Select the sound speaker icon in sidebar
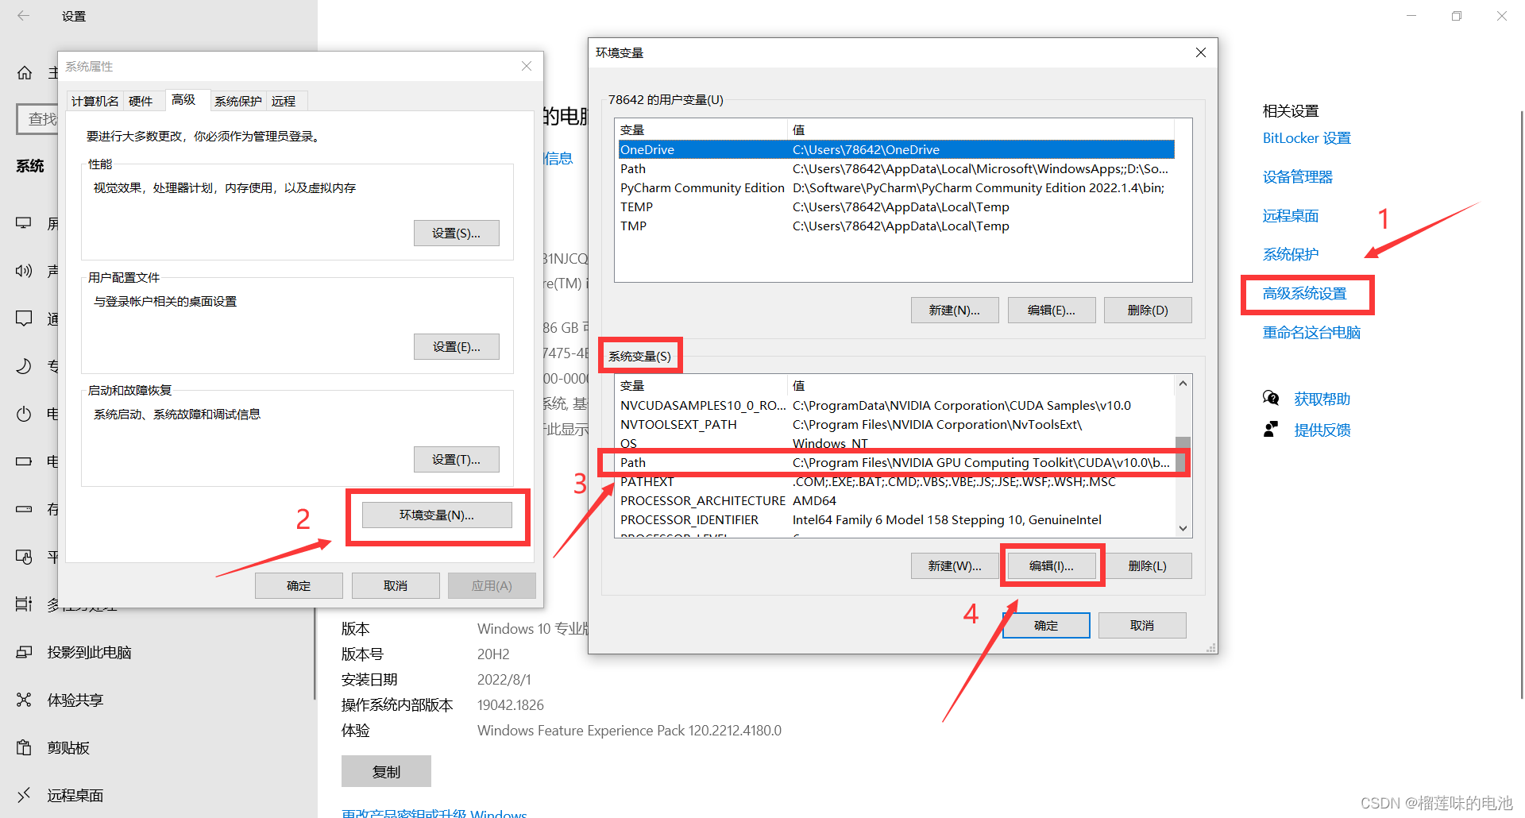Viewport: 1525px width, 818px height. (x=24, y=271)
